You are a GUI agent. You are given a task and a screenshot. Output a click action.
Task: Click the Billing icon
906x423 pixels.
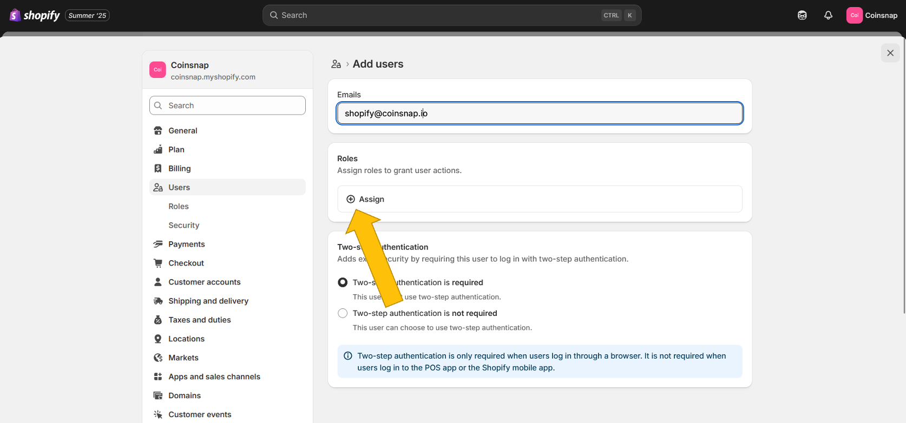coord(158,168)
